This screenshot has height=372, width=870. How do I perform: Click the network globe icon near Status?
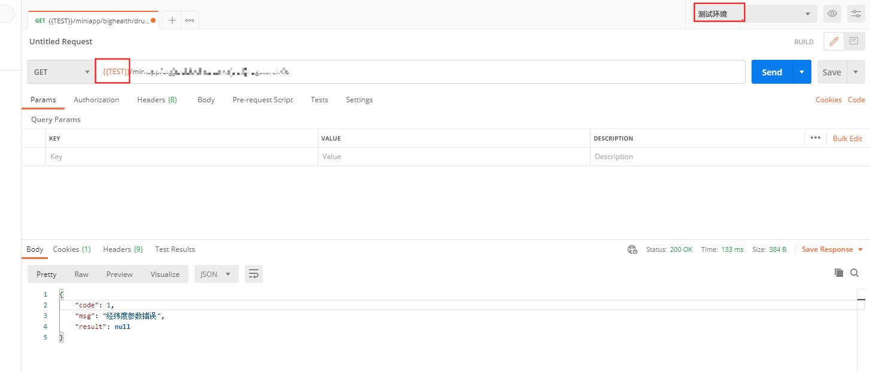[x=632, y=249]
